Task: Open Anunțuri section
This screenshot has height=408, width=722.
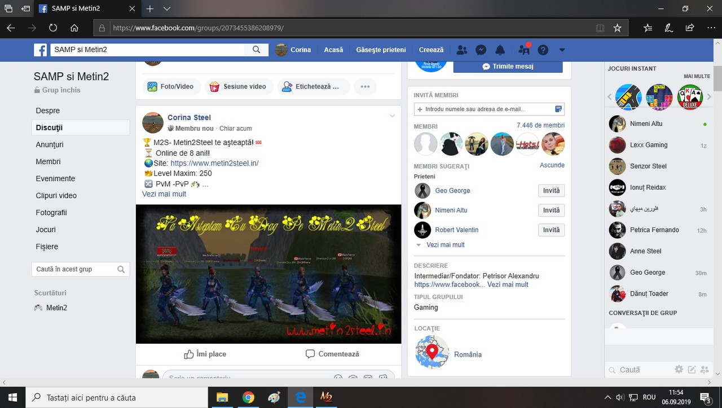Action: [50, 144]
